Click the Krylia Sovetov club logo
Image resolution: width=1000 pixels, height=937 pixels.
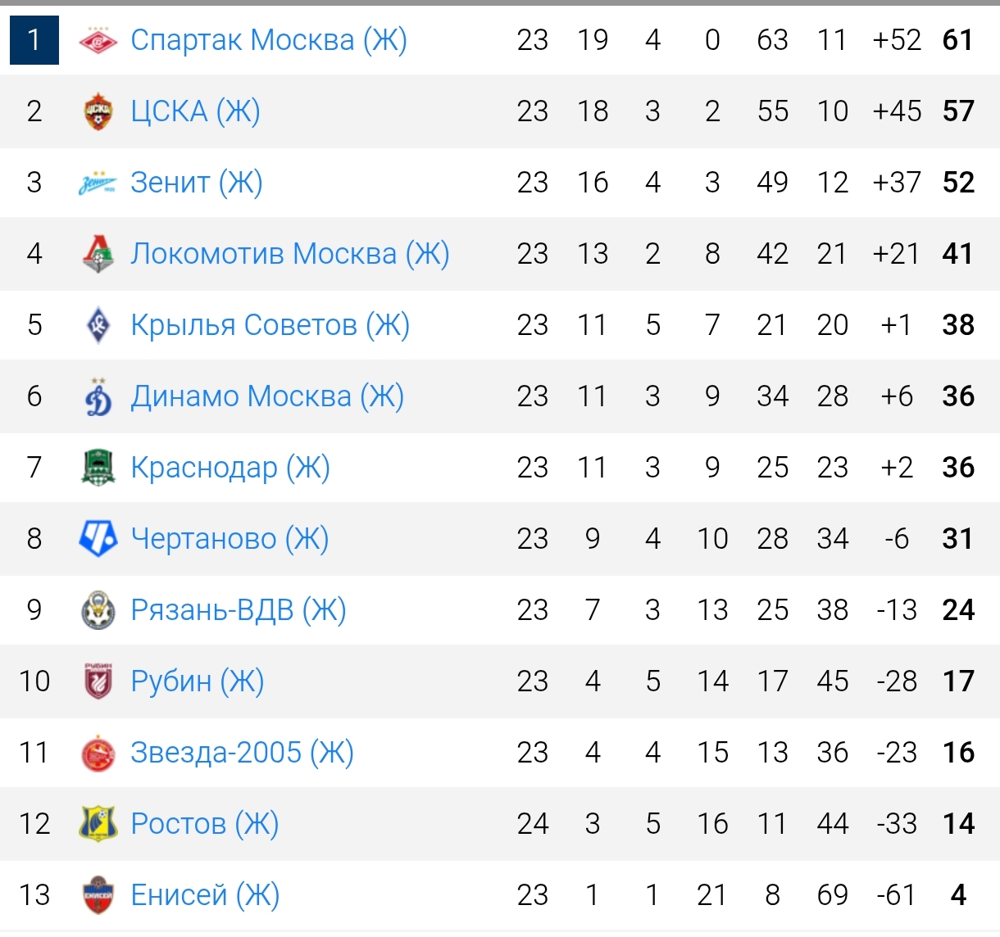[x=98, y=325]
